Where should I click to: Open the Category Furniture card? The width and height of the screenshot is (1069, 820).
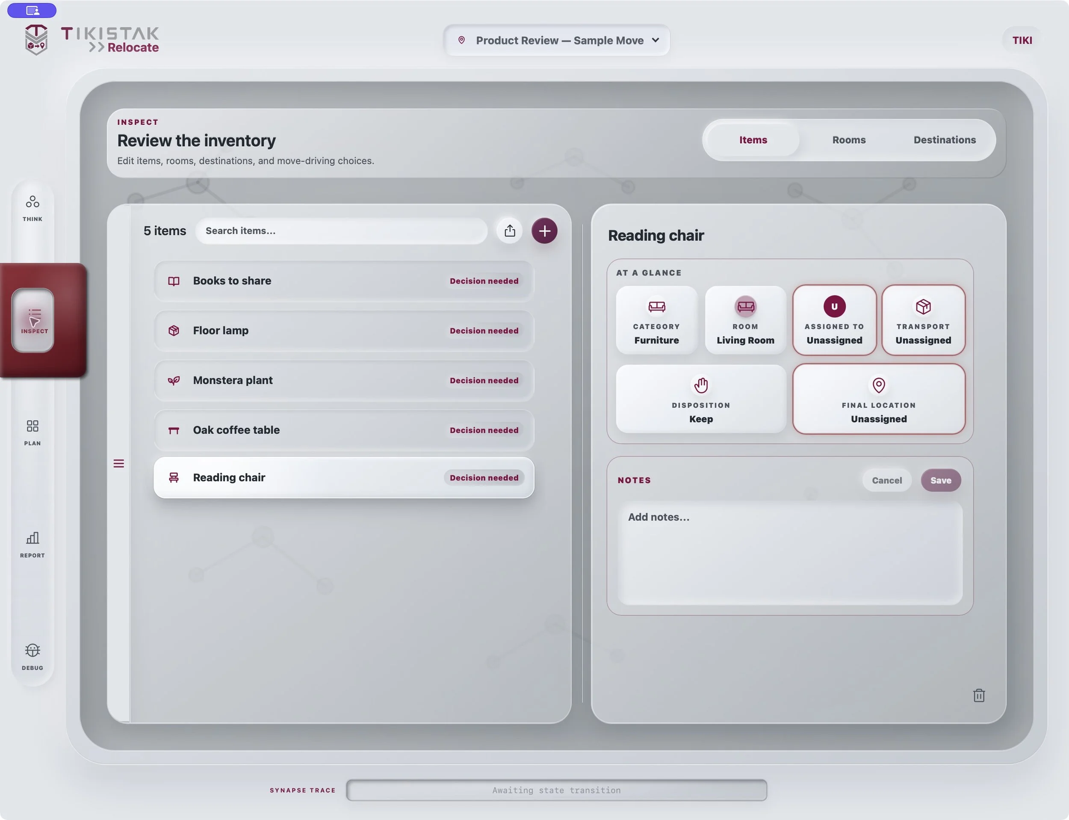[656, 320]
